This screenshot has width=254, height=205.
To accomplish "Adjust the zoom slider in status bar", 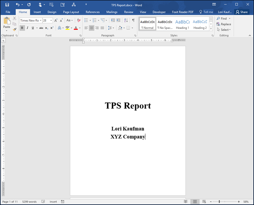I will click(x=219, y=201).
